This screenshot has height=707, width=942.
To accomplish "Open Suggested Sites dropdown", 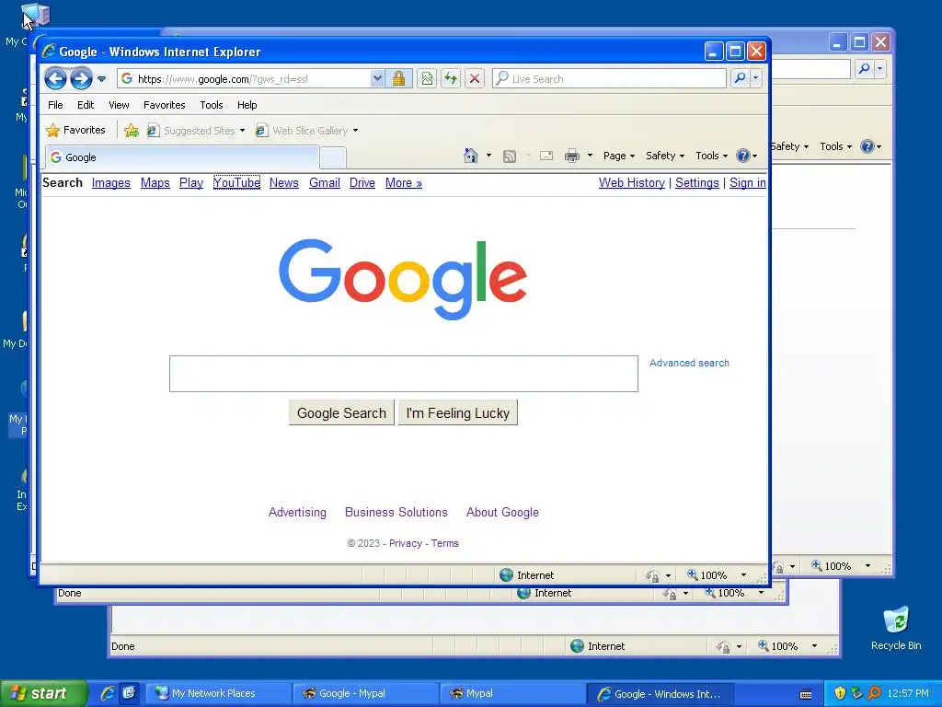I will pos(197,131).
